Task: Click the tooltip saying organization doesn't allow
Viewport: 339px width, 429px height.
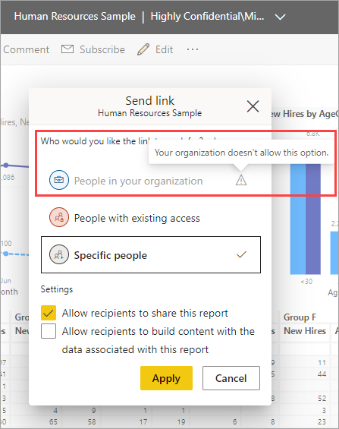Action: tap(241, 153)
